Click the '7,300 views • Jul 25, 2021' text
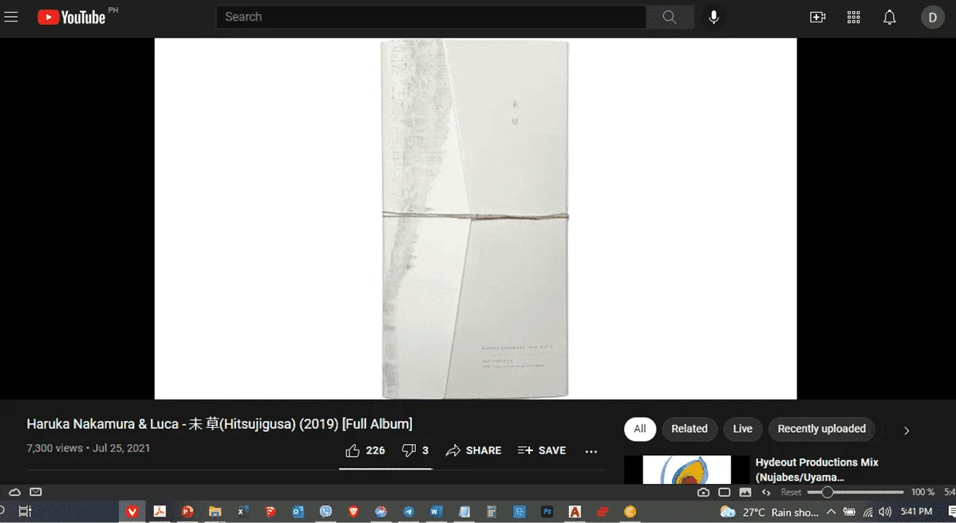The width and height of the screenshot is (956, 523). [x=89, y=448]
